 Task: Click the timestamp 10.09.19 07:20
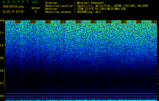point(13,12)
